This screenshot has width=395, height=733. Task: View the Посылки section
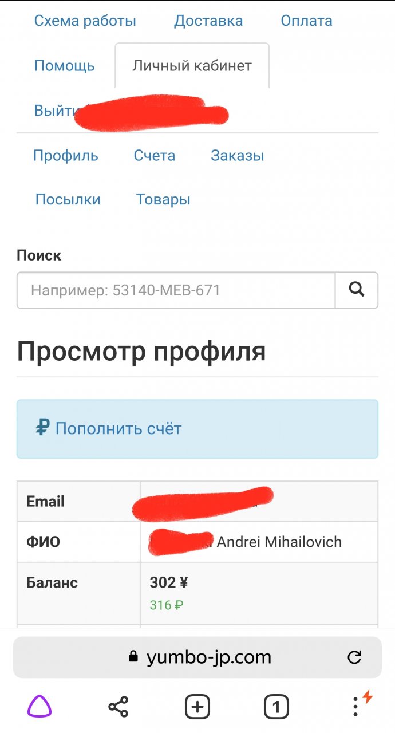tap(68, 199)
